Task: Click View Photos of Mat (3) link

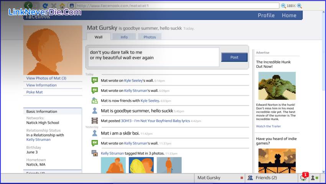Action: tap(46, 78)
